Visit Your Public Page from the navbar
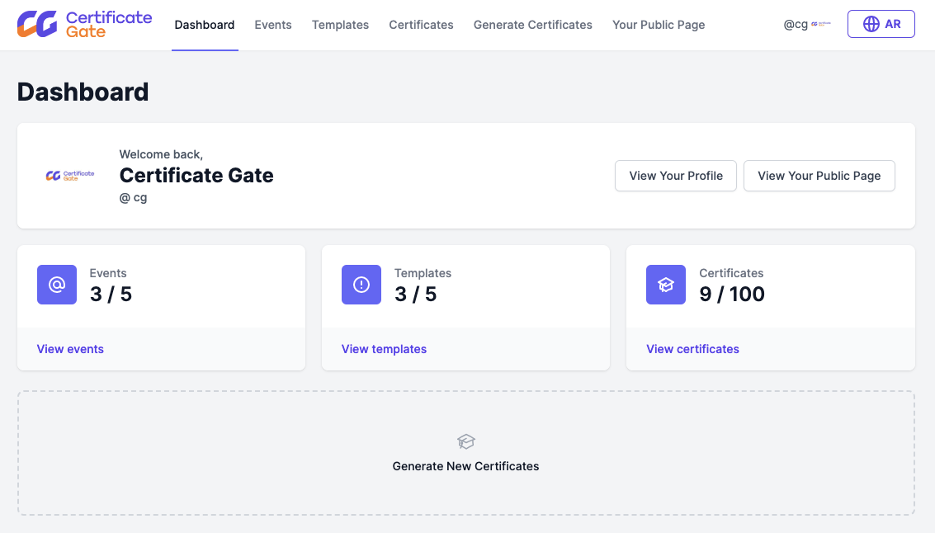 coord(659,25)
